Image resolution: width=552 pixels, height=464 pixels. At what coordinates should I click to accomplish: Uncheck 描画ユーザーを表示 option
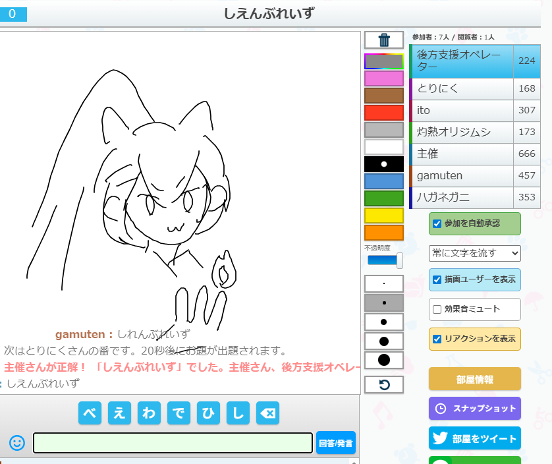437,279
